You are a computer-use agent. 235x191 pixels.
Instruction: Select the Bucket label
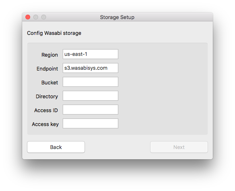click(x=50, y=82)
